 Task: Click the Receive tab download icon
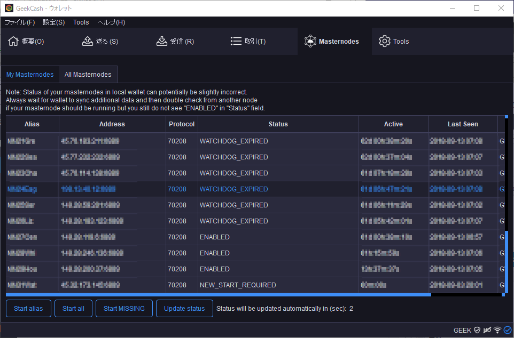pyautogui.click(x=162, y=42)
